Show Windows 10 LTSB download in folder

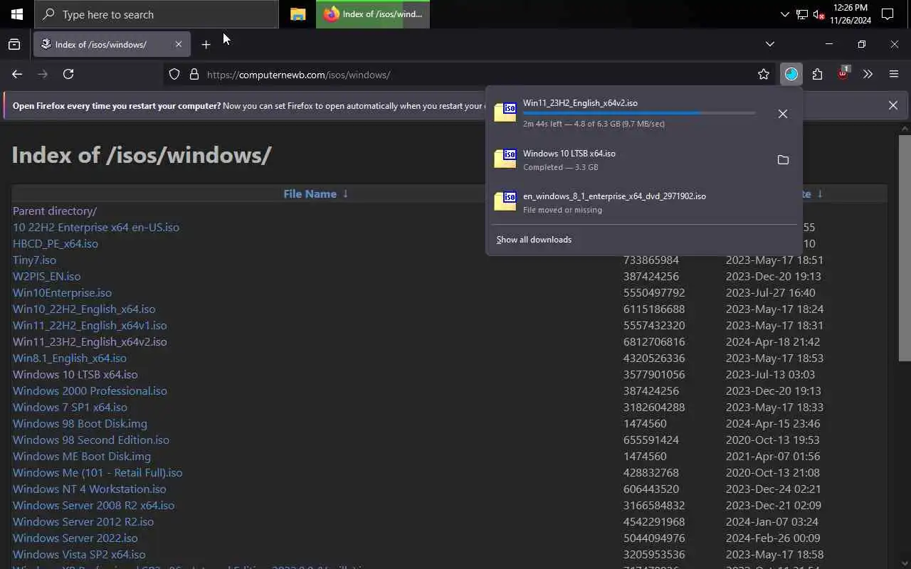click(x=783, y=160)
